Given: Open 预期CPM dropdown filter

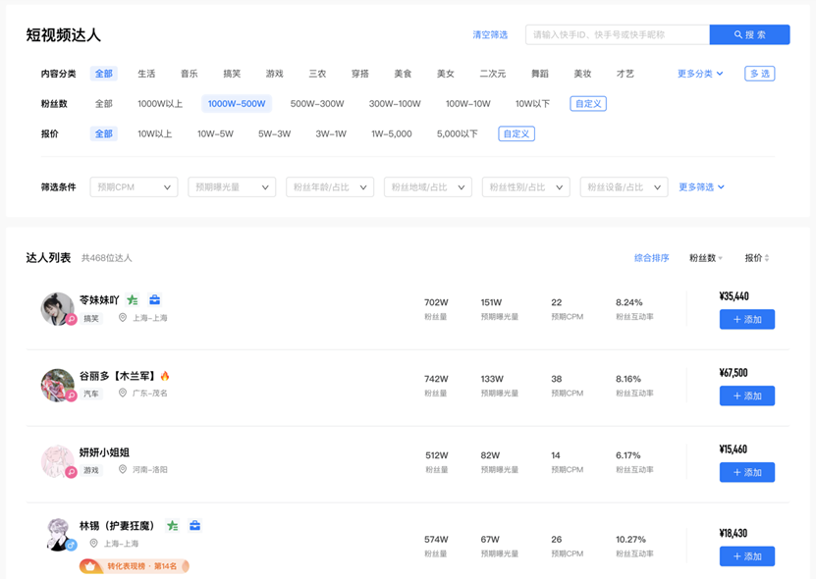Looking at the screenshot, I should pos(134,187).
